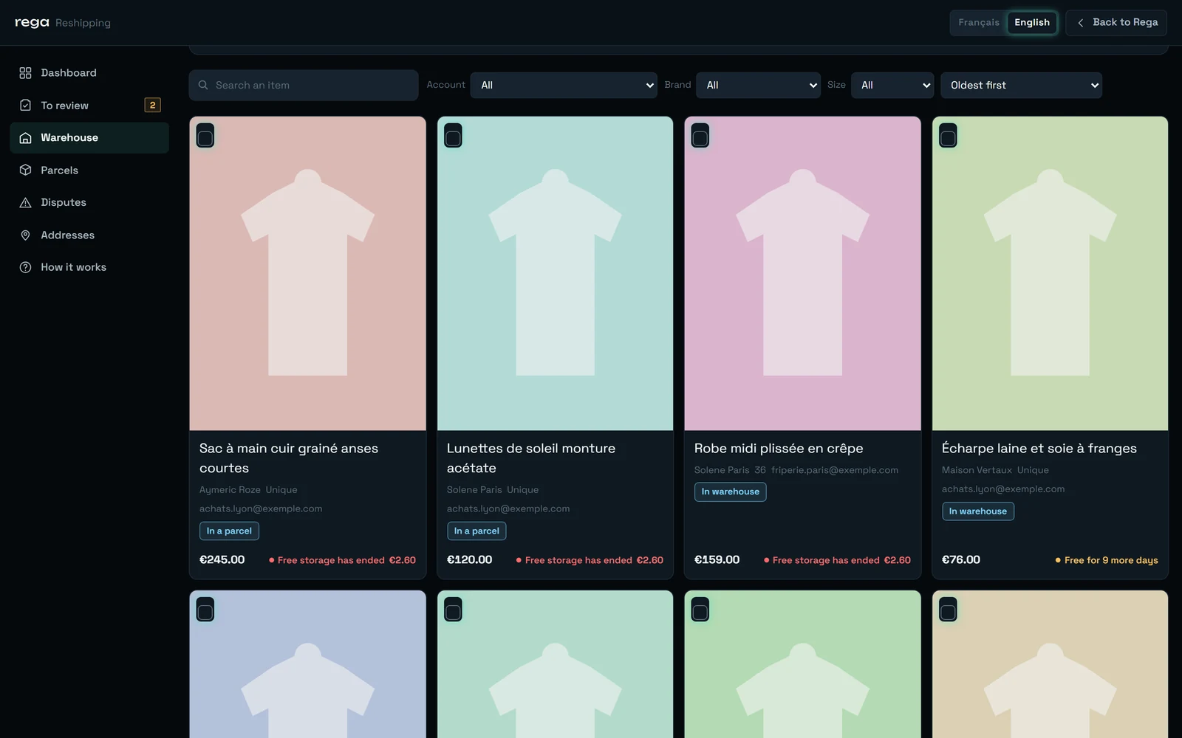Open the Account filter dropdown
This screenshot has width=1182, height=738.
coord(564,86)
